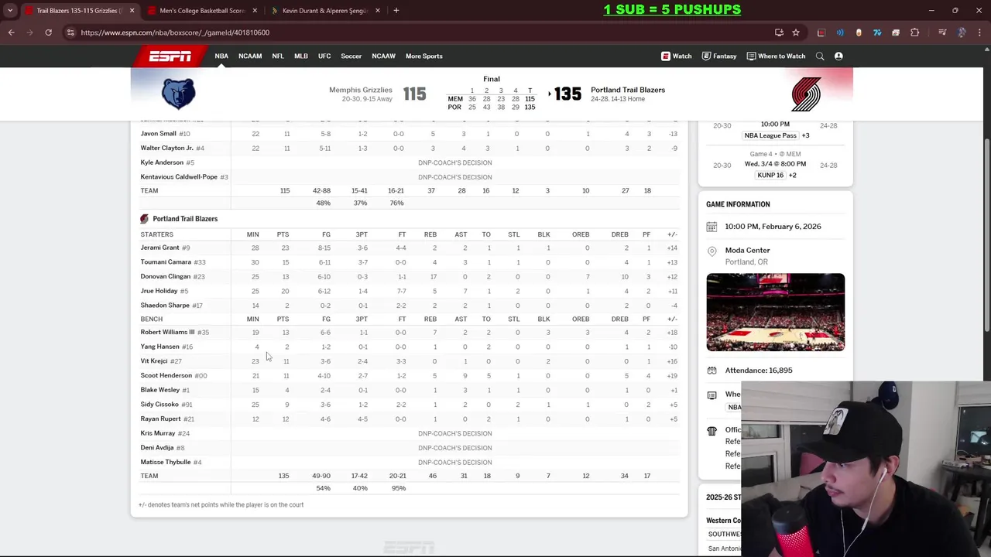The width and height of the screenshot is (991, 557).
Task: Open the browser extensions puzzle icon
Action: (x=914, y=32)
